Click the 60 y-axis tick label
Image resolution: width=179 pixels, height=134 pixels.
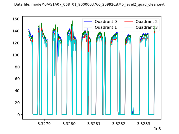point(17,79)
